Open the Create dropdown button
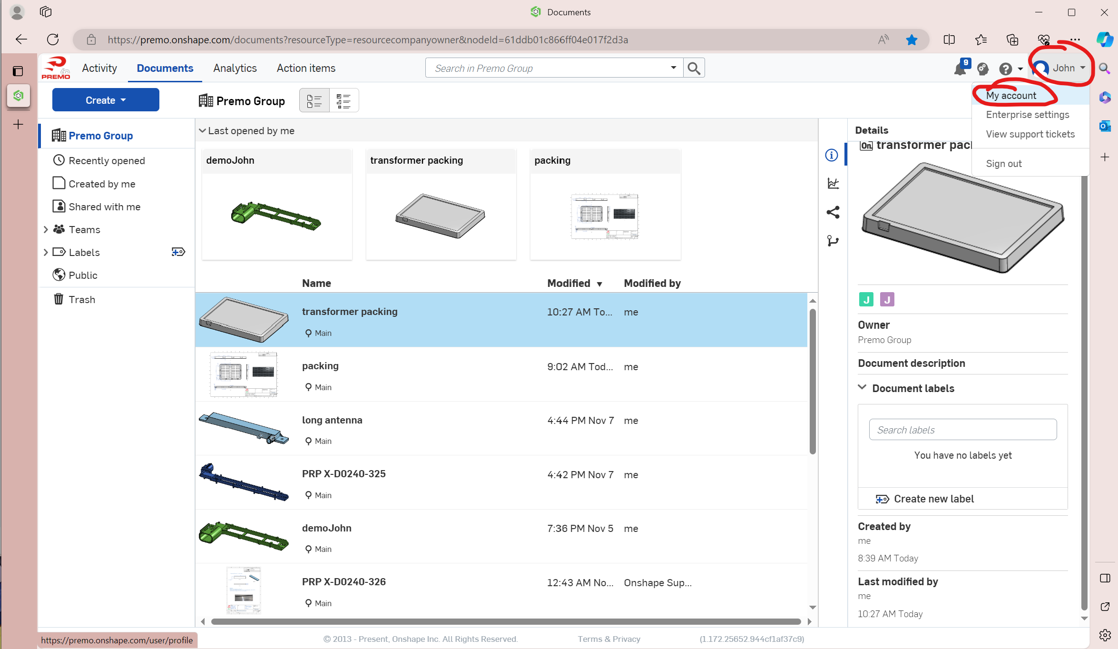Image resolution: width=1118 pixels, height=649 pixels. (x=106, y=100)
